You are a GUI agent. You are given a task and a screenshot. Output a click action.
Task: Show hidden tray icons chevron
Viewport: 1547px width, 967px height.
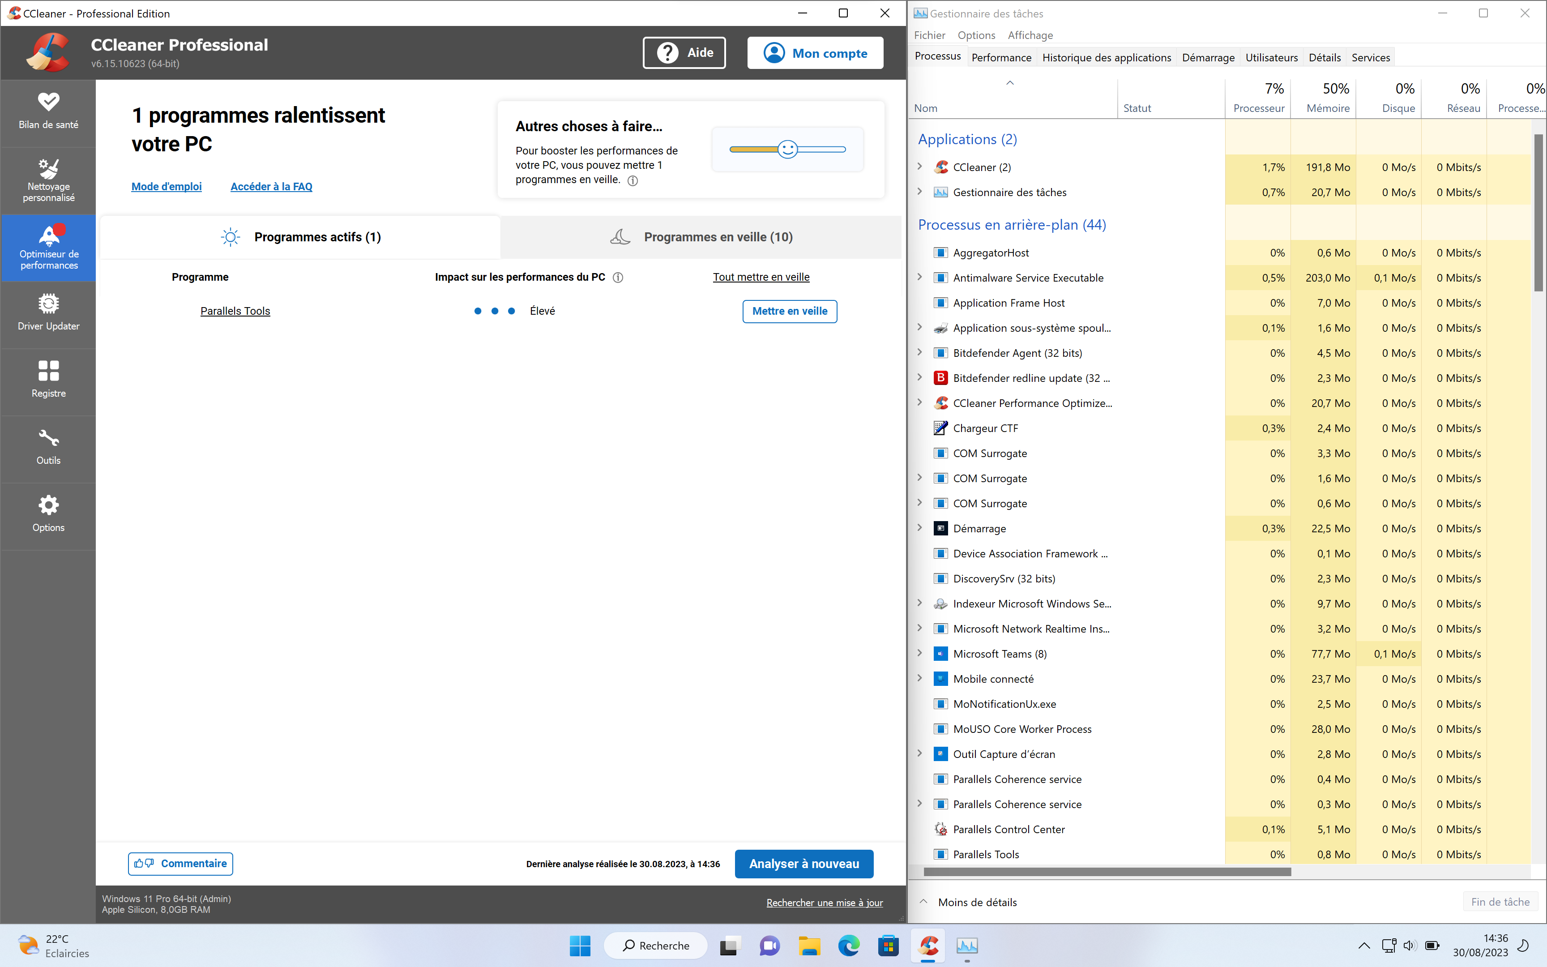(x=1363, y=945)
